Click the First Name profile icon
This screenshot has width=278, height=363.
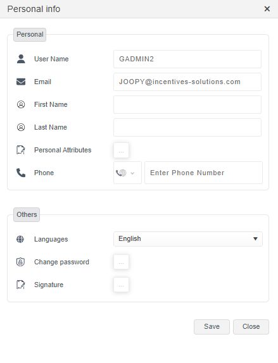(21, 104)
